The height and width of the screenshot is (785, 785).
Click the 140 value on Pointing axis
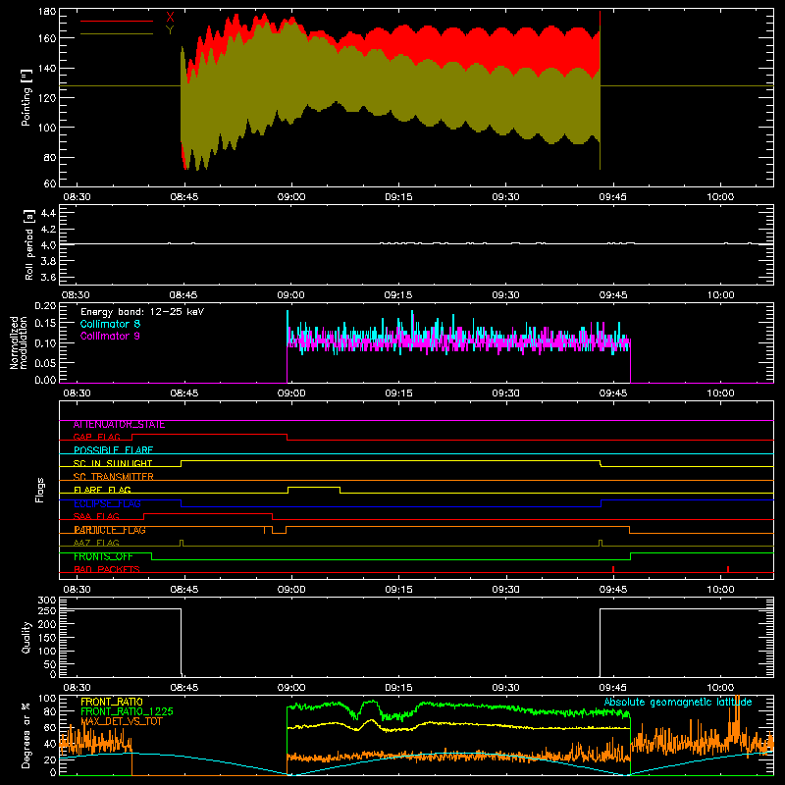[x=47, y=68]
